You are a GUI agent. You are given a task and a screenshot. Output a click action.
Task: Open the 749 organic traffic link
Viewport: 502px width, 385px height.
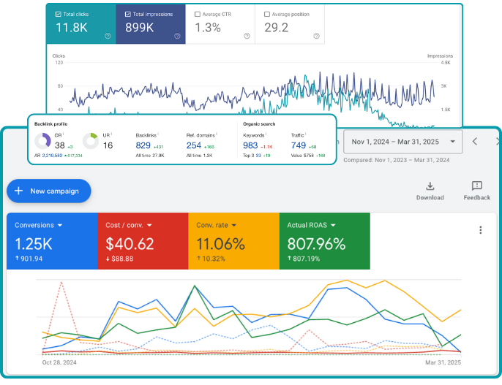(299, 145)
